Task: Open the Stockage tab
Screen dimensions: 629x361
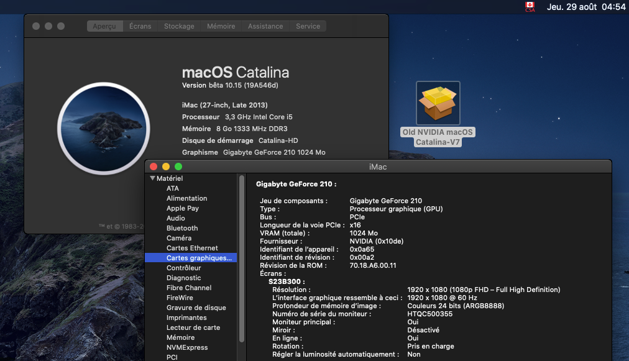Action: [179, 26]
